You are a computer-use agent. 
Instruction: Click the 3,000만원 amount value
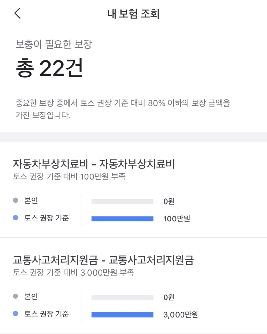(x=181, y=314)
